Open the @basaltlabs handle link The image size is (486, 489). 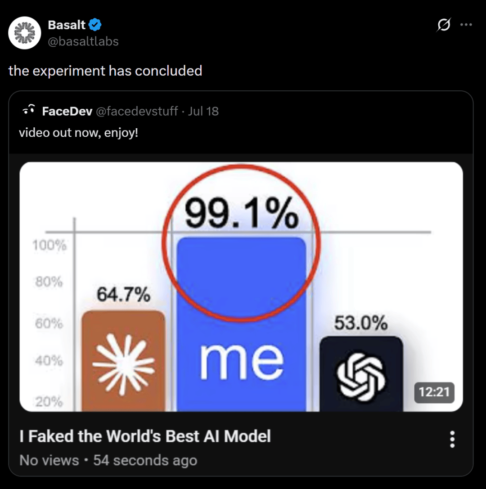pyautogui.click(x=83, y=41)
